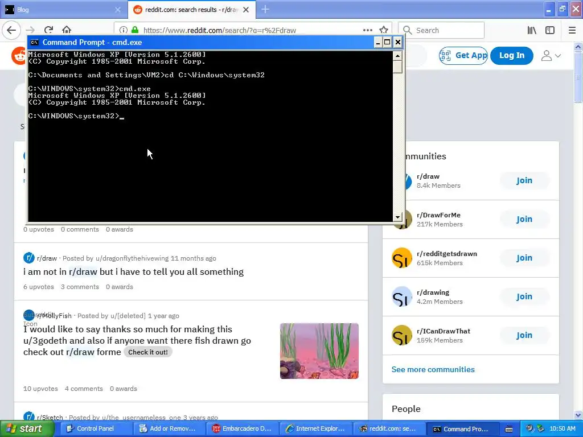
Task: Join the r/redditgetsdrawn community
Action: [x=524, y=258]
